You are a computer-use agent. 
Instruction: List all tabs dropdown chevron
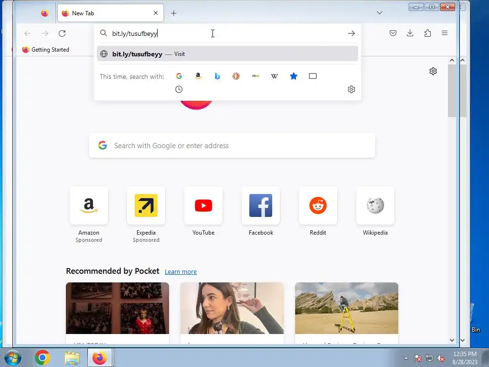pyautogui.click(x=380, y=13)
